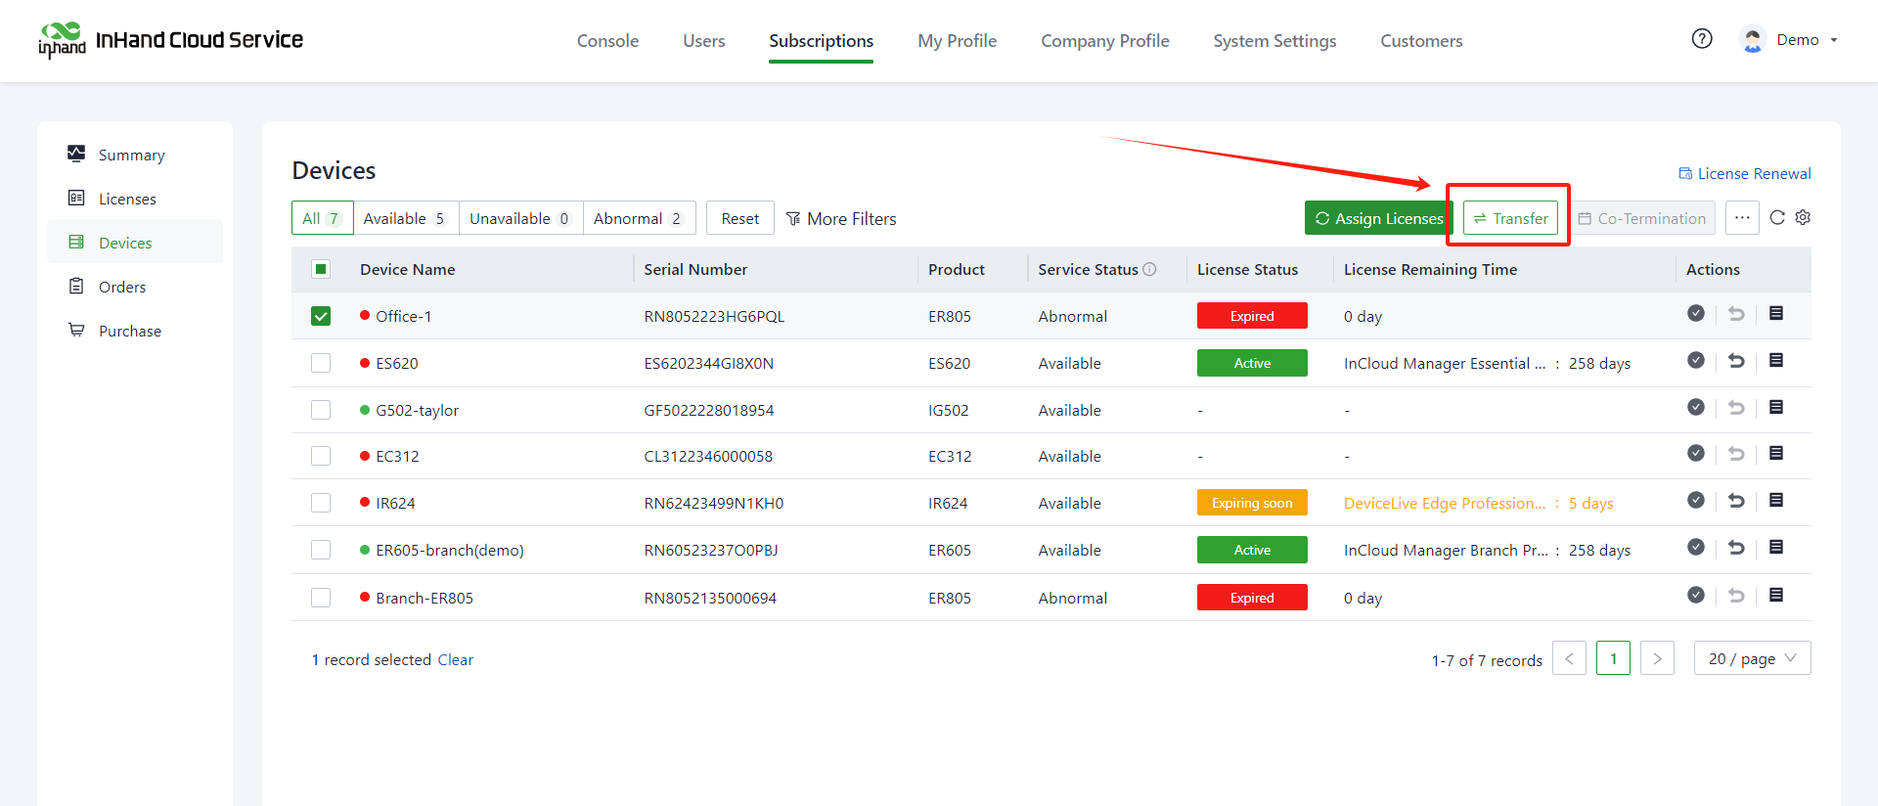Expand the Demo user account menu
This screenshot has width=1878, height=806.
click(1796, 40)
